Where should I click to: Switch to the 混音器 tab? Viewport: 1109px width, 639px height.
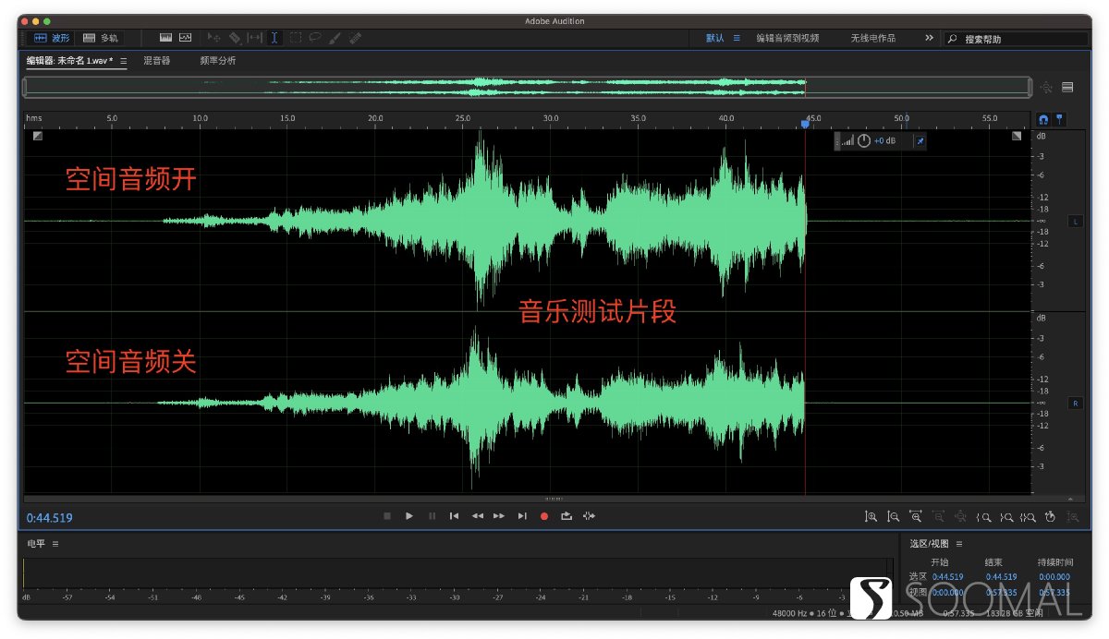[156, 60]
